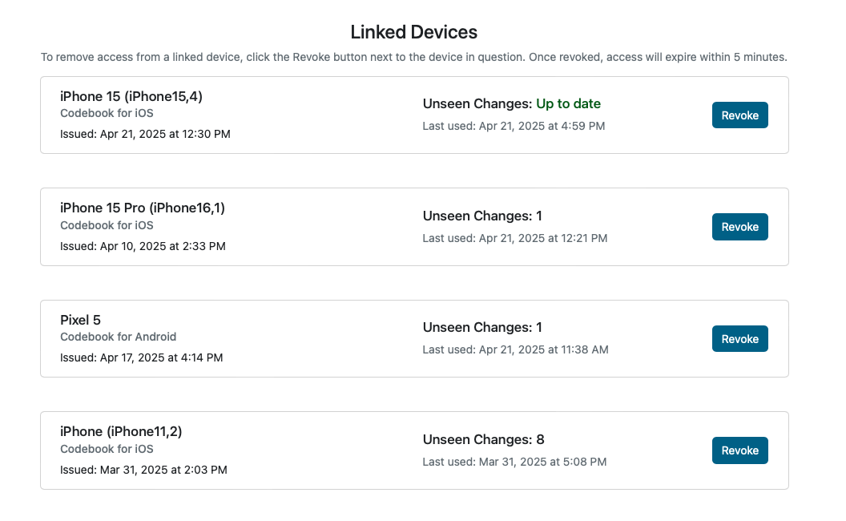
Task: Revoke access for iPhone (iPhone11,2)
Action: coord(739,450)
